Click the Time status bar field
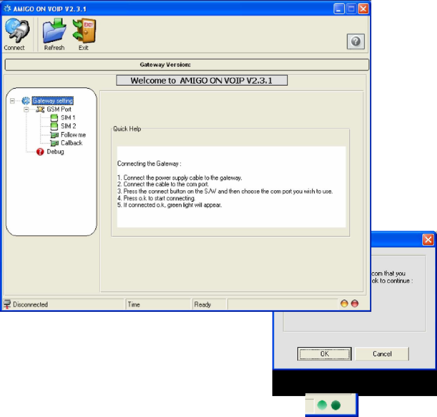This screenshot has height=417, width=437. click(158, 305)
